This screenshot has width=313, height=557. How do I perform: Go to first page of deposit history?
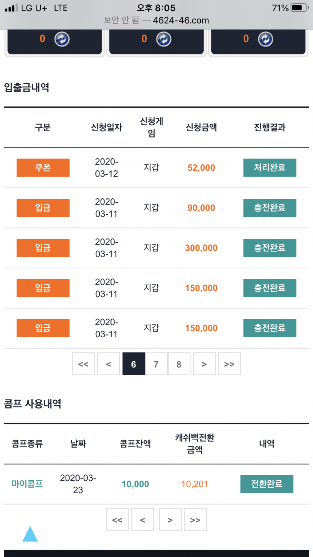pyautogui.click(x=83, y=364)
